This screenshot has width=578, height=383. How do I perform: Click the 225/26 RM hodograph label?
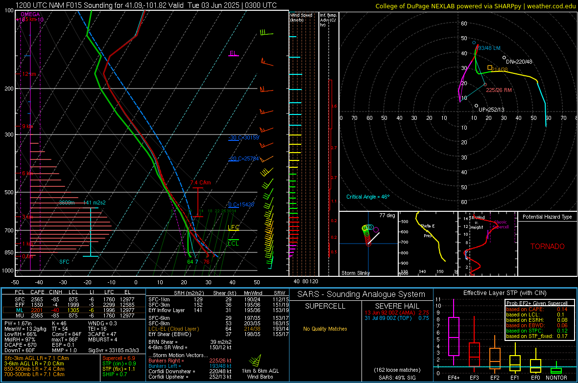click(x=499, y=90)
